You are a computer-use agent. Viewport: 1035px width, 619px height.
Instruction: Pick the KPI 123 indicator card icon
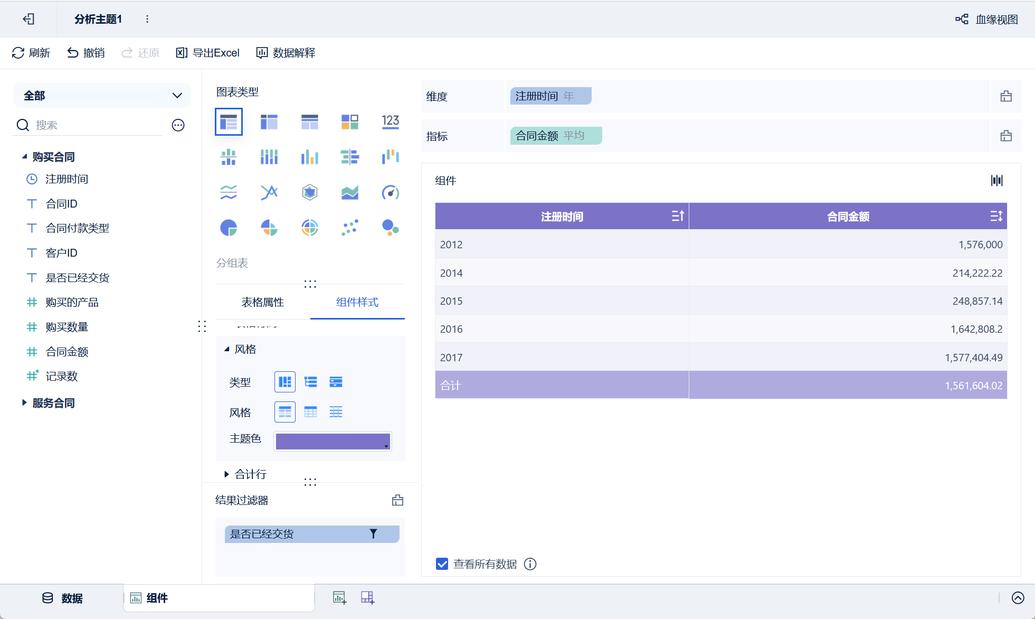click(x=390, y=121)
